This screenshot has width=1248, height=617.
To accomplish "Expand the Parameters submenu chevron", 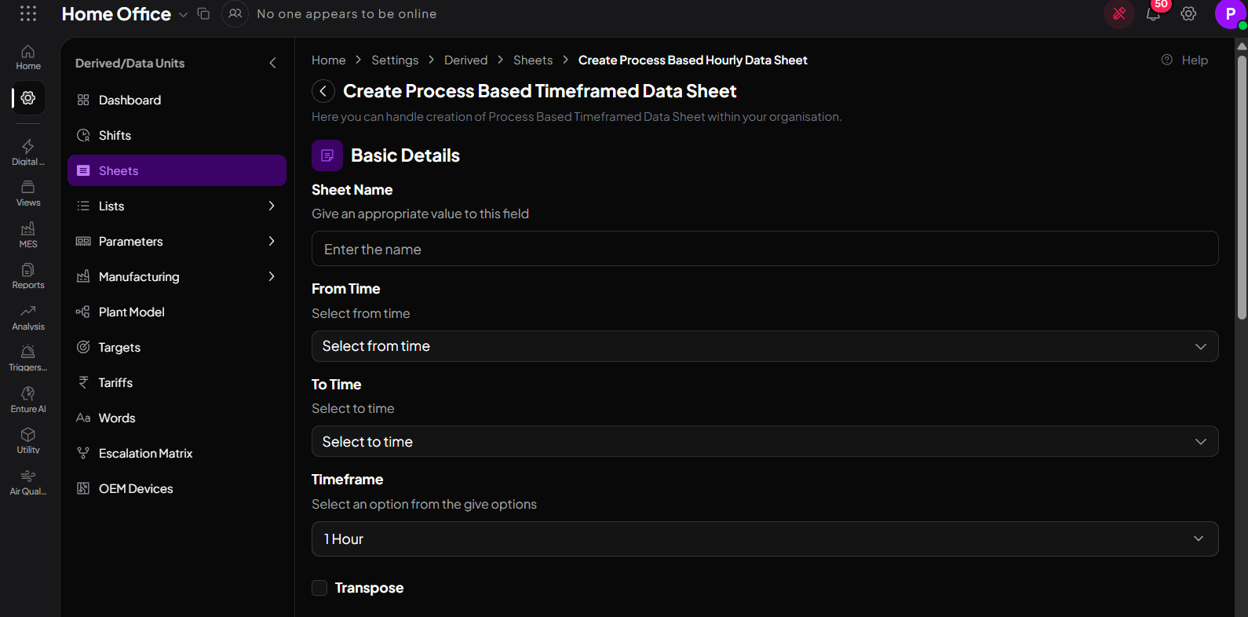I will pyautogui.click(x=272, y=241).
